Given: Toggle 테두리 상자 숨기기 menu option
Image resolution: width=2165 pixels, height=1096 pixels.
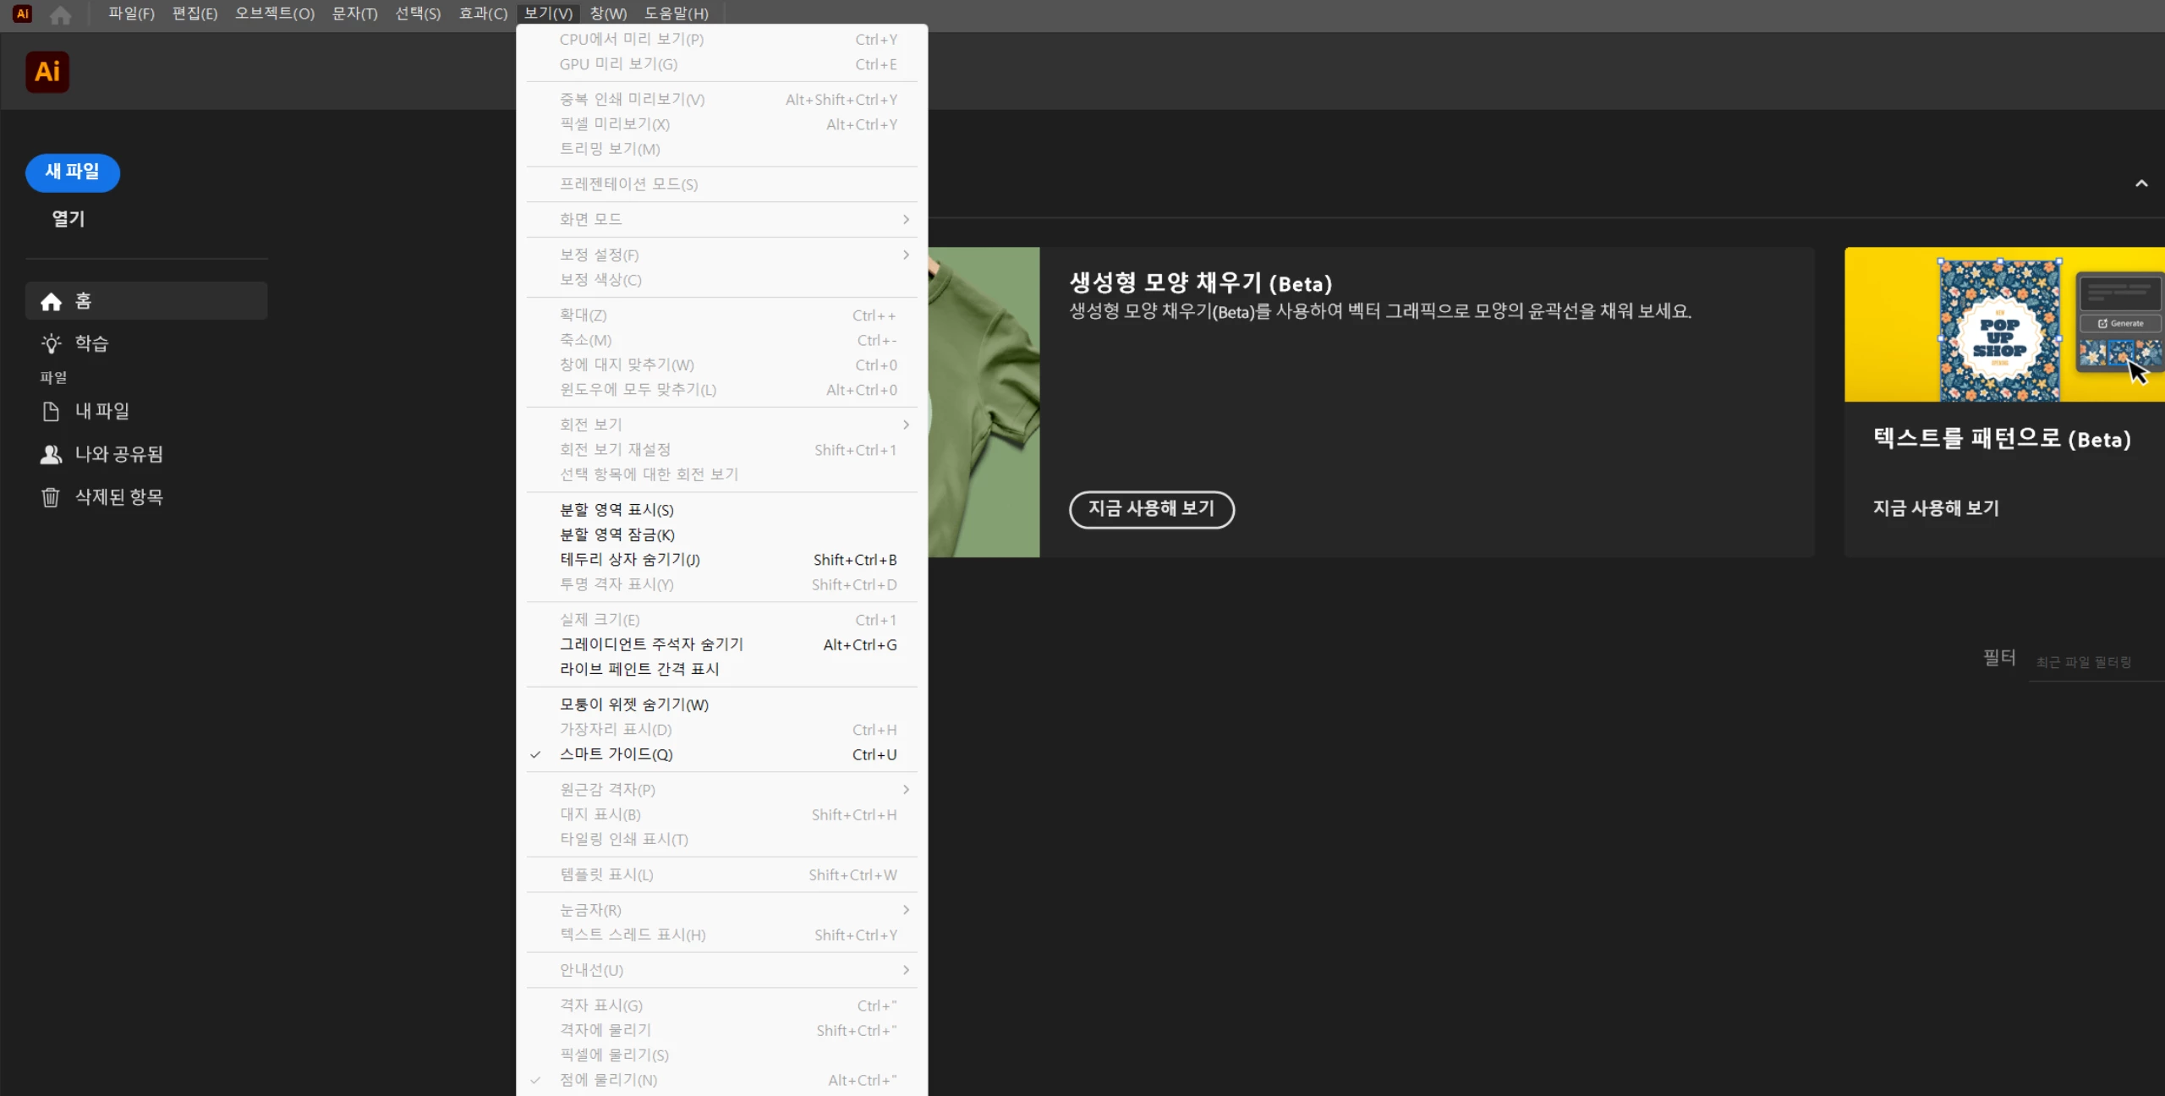Looking at the screenshot, I should [629, 560].
